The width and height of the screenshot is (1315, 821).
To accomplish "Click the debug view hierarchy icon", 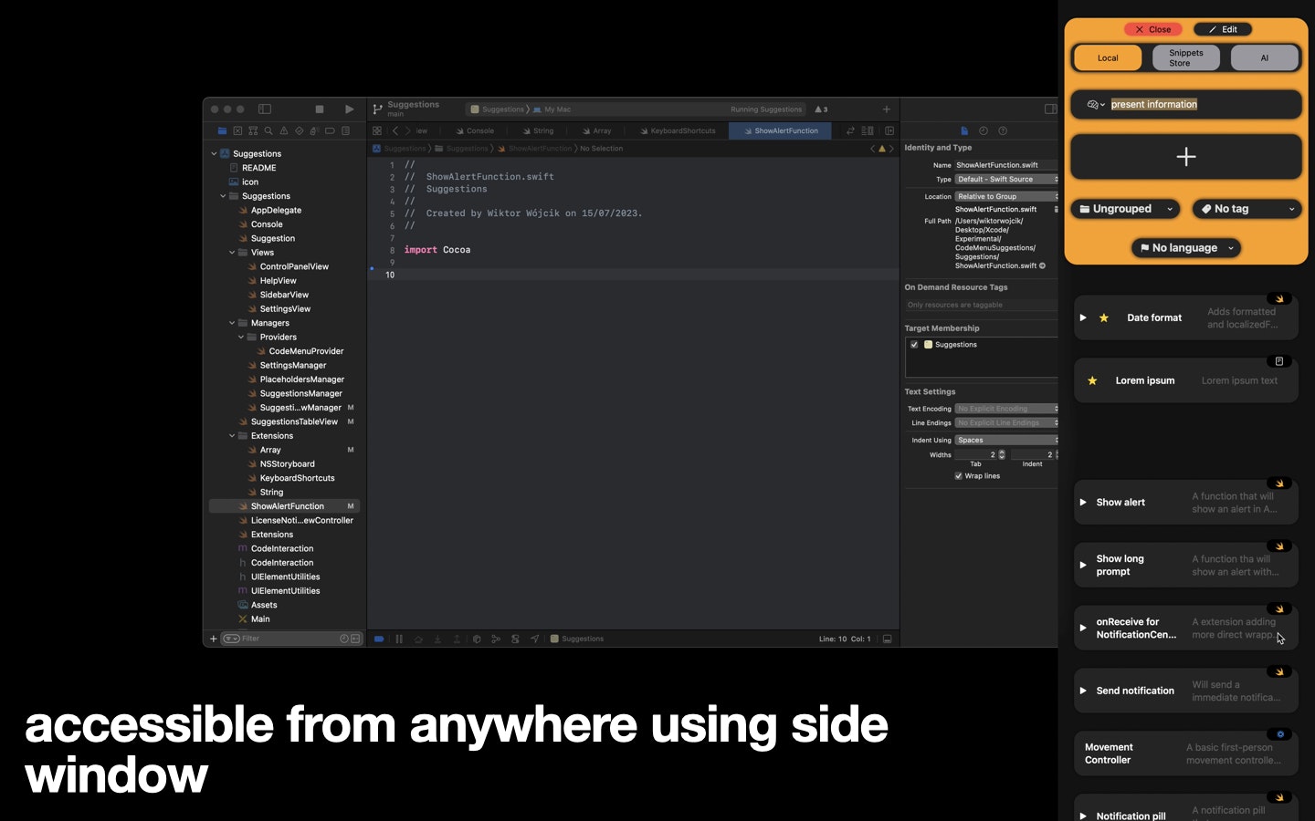I will (x=477, y=639).
